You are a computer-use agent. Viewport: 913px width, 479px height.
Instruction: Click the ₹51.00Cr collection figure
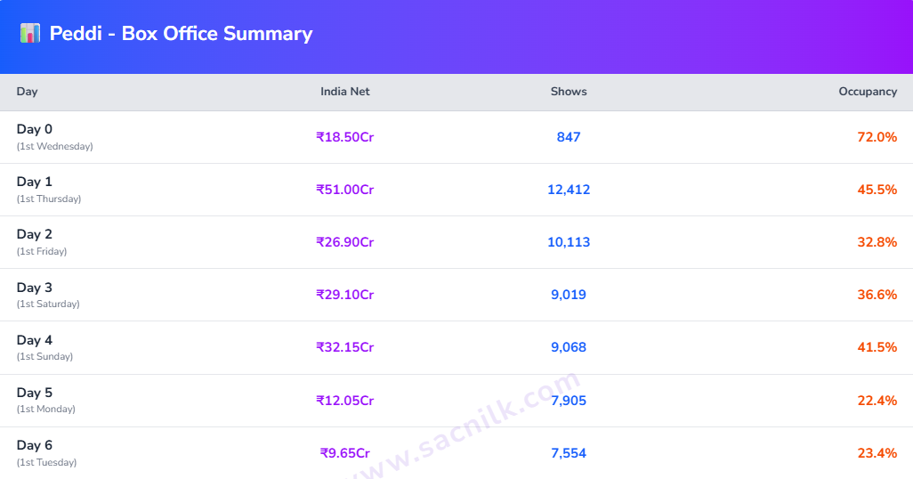tap(344, 190)
